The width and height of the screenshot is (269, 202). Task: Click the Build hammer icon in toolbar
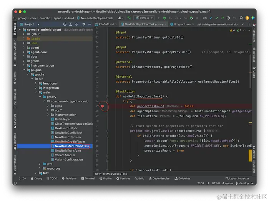(x=129, y=18)
